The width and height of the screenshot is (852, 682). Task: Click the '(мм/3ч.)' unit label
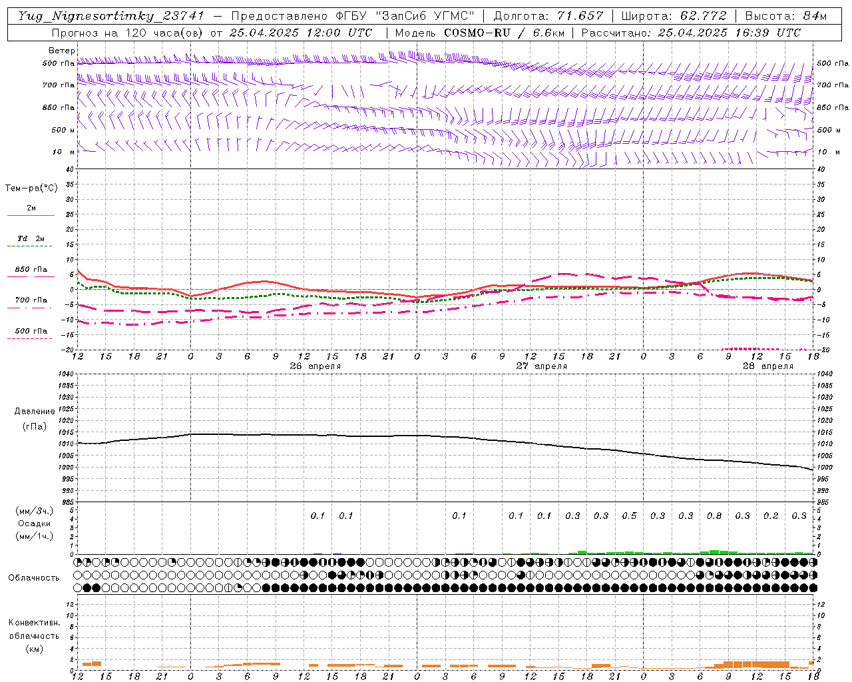[x=35, y=511]
